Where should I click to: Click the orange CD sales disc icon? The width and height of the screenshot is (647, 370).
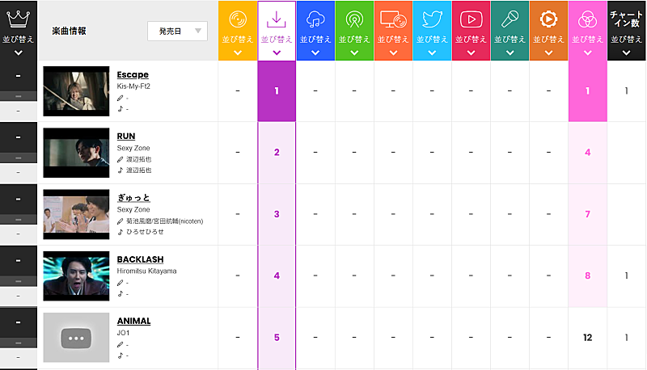click(x=238, y=19)
